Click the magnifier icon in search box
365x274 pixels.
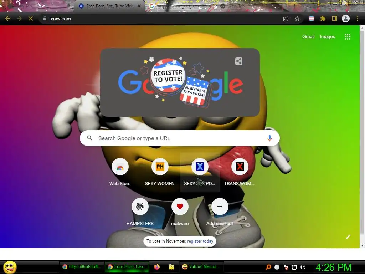pos(89,138)
